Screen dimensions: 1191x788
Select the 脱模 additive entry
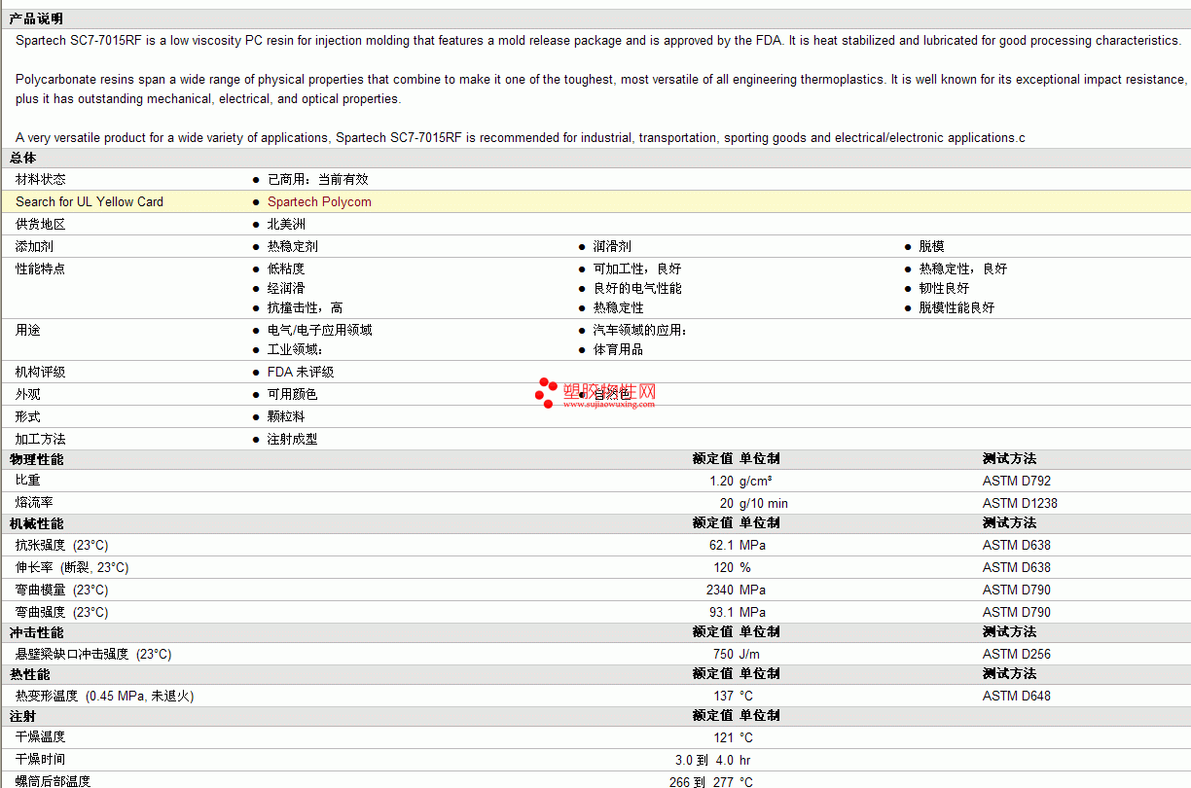[x=931, y=246]
